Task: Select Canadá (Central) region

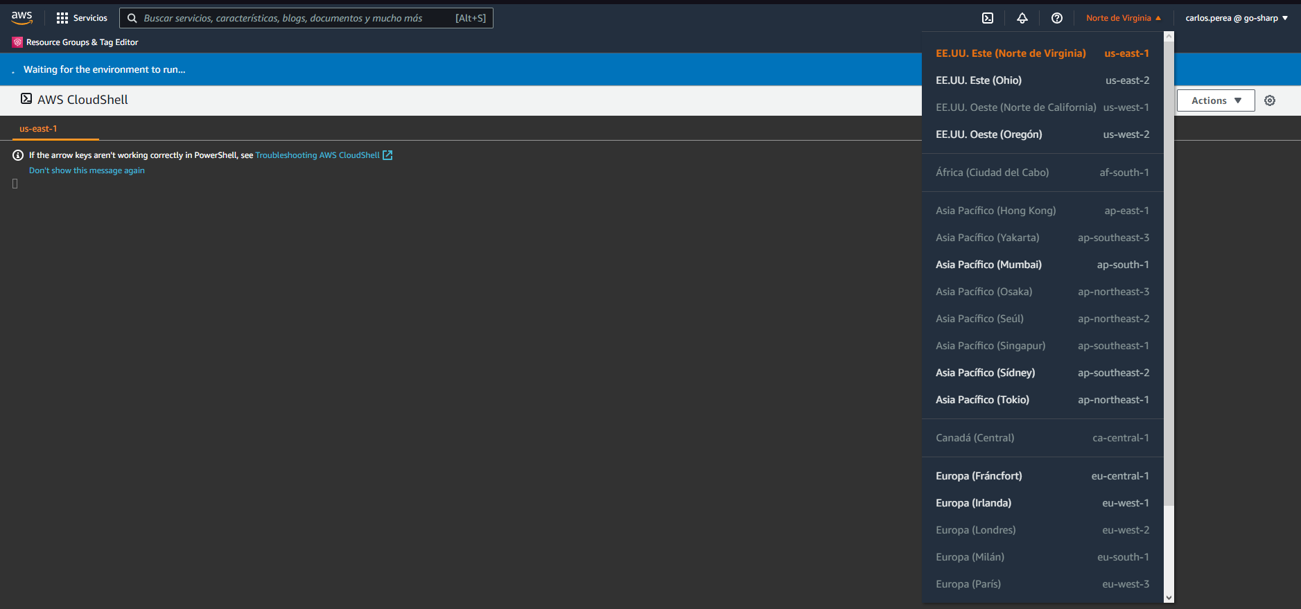Action: tap(1042, 438)
